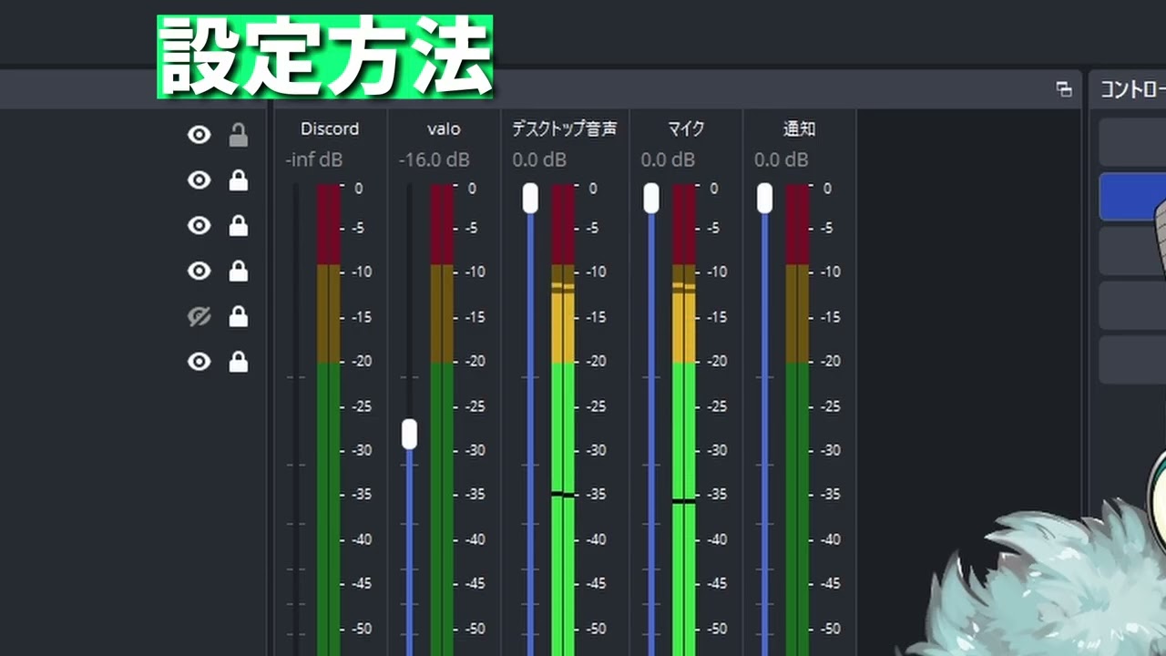Click the valo volume fader handle
The height and width of the screenshot is (656, 1166).
point(409,434)
